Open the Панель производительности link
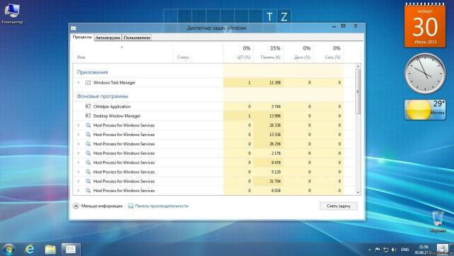The image size is (454, 256). 162,206
